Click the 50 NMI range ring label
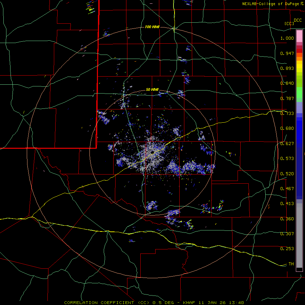The width and height of the screenshot is (305, 305). (x=152, y=90)
